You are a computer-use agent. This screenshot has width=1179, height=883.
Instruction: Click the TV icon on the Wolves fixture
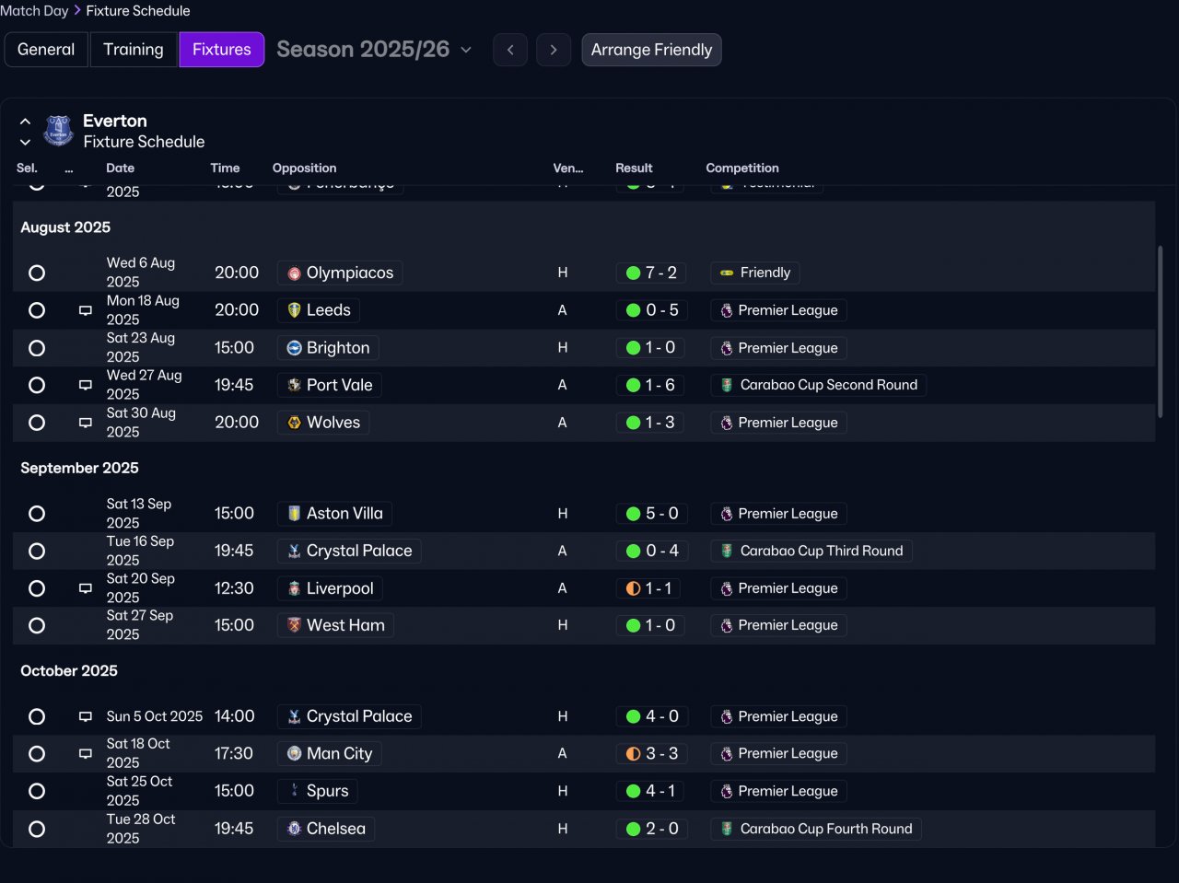(x=86, y=423)
